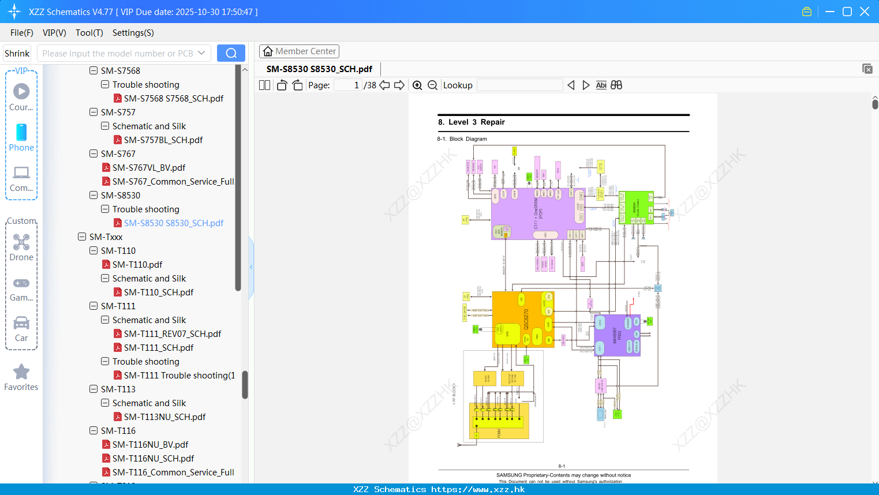This screenshot has width=879, height=495.
Task: Collapse the SM-S7568 tree node
Action: pos(93,71)
